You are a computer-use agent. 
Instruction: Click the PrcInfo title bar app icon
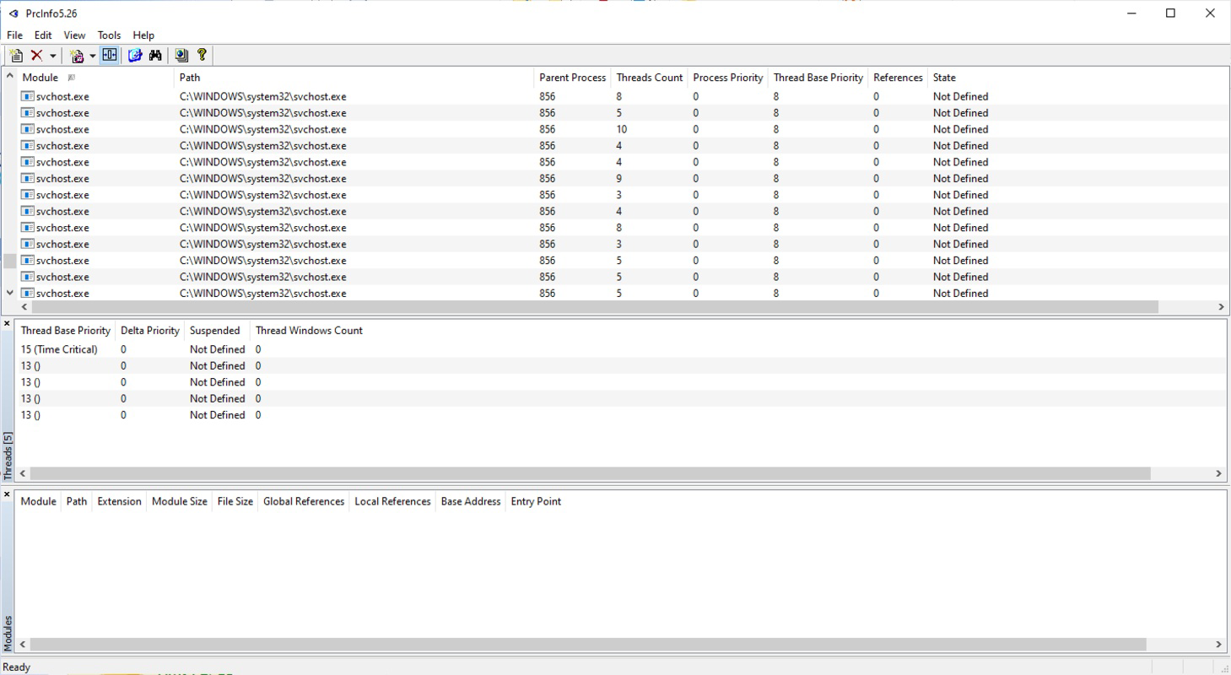pos(13,13)
